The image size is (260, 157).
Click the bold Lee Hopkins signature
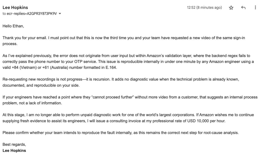[x=14, y=150]
